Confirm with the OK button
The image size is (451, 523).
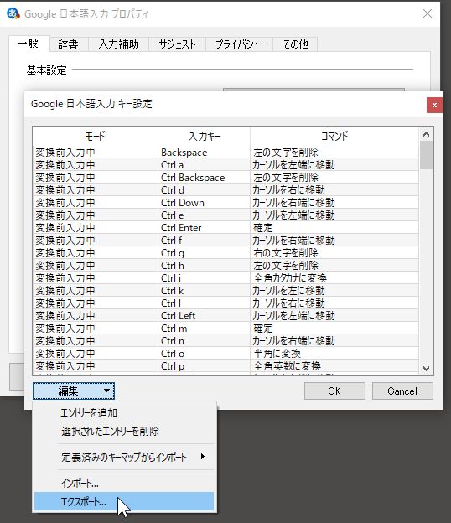[x=334, y=391]
